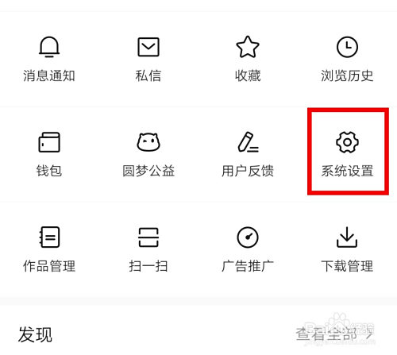The image size is (397, 355).
Task: Select the 发现 section heading
Action: click(35, 334)
